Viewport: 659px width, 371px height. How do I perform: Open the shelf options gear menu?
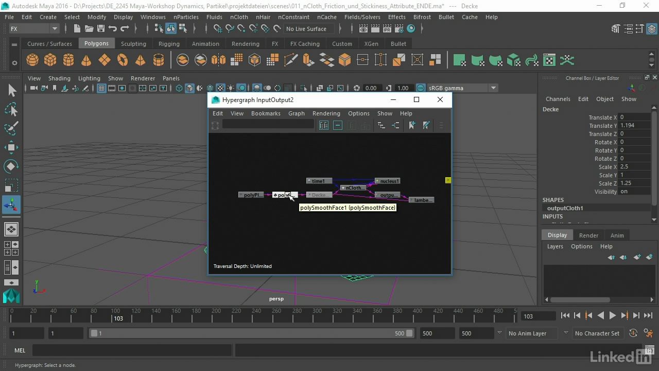coord(14,63)
